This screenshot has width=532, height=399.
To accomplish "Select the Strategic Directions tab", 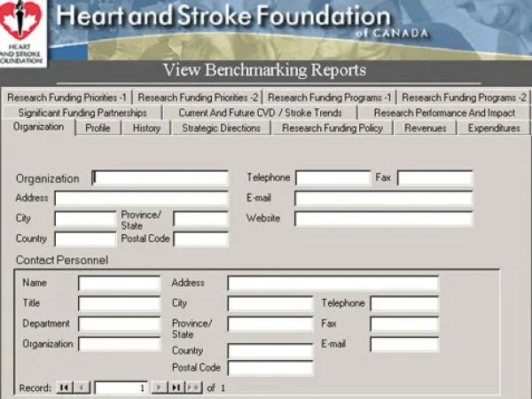I will click(221, 128).
